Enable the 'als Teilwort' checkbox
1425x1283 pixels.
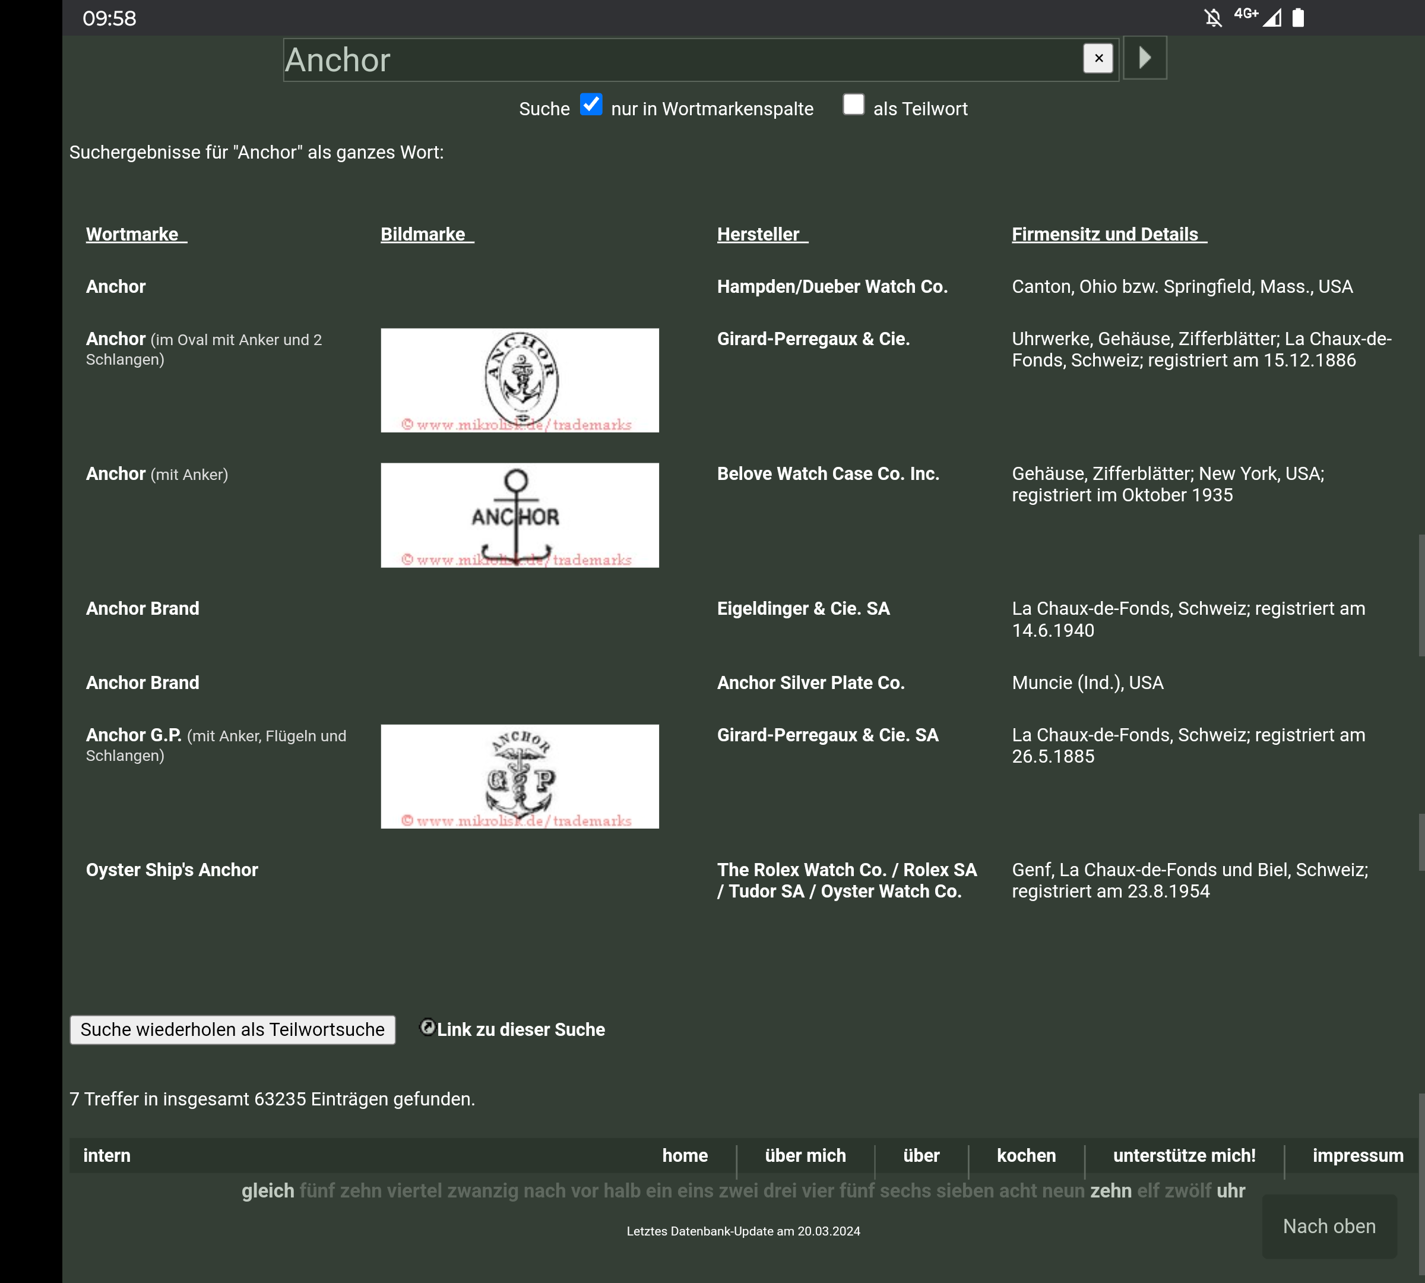853,105
